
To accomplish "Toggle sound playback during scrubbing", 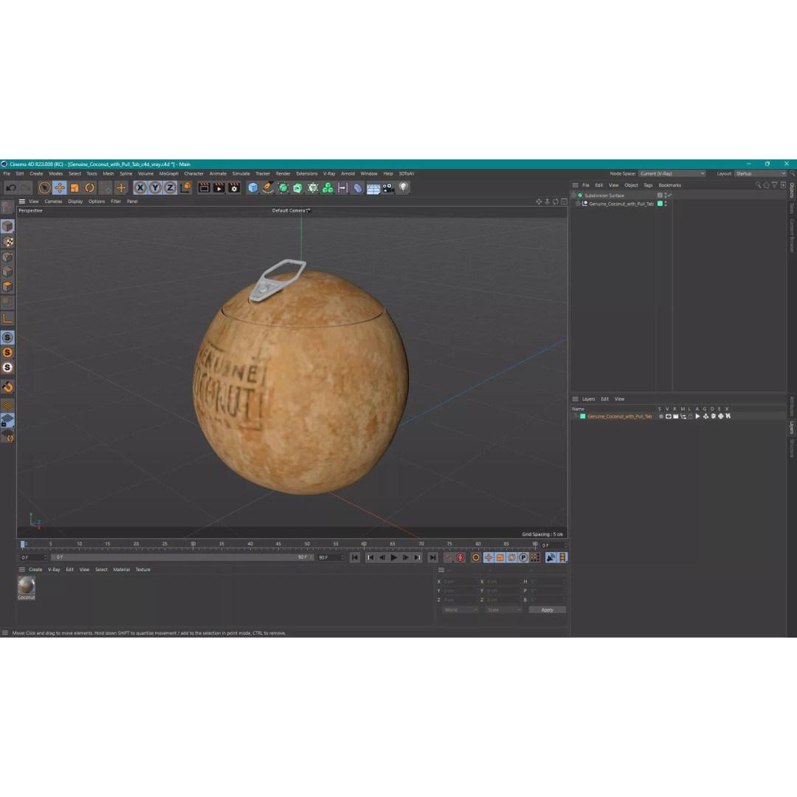I will pyautogui.click(x=551, y=558).
